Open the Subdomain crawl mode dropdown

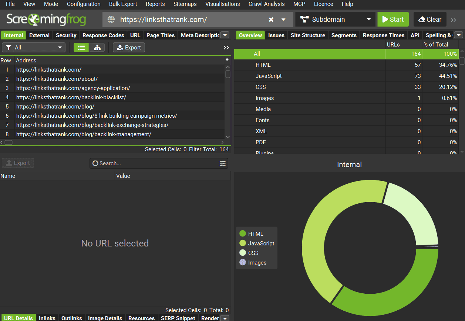pos(335,19)
